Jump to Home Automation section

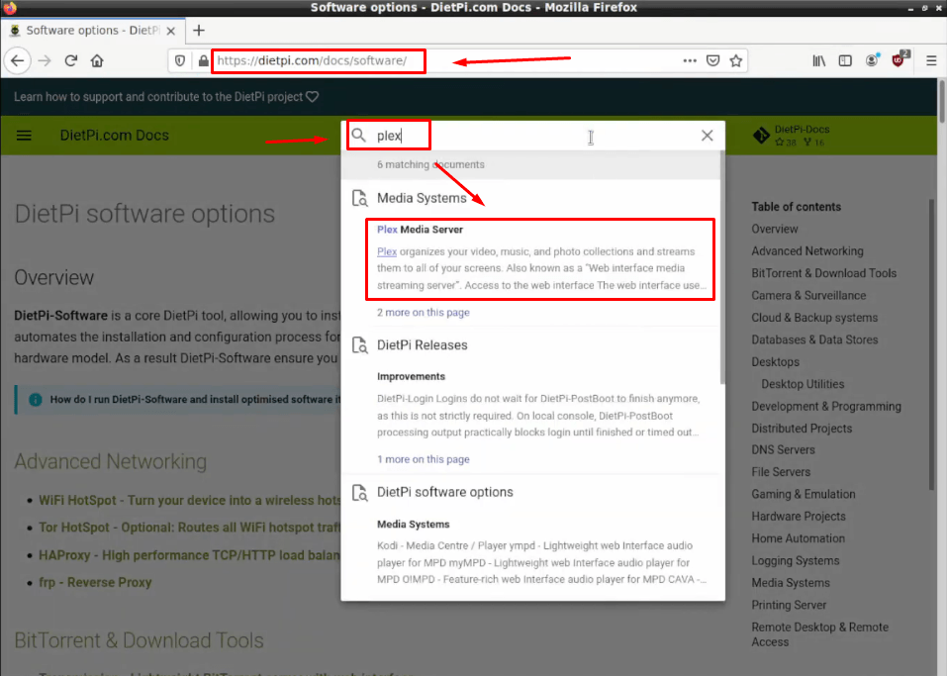click(x=798, y=538)
